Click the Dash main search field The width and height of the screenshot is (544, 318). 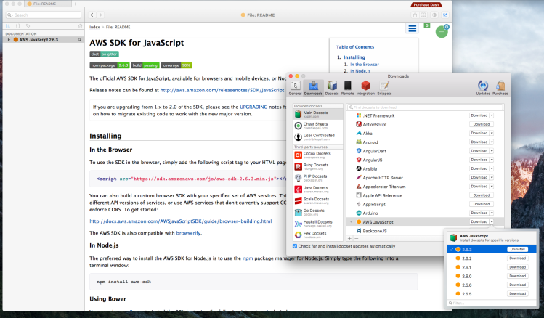pyautogui.click(x=44, y=15)
